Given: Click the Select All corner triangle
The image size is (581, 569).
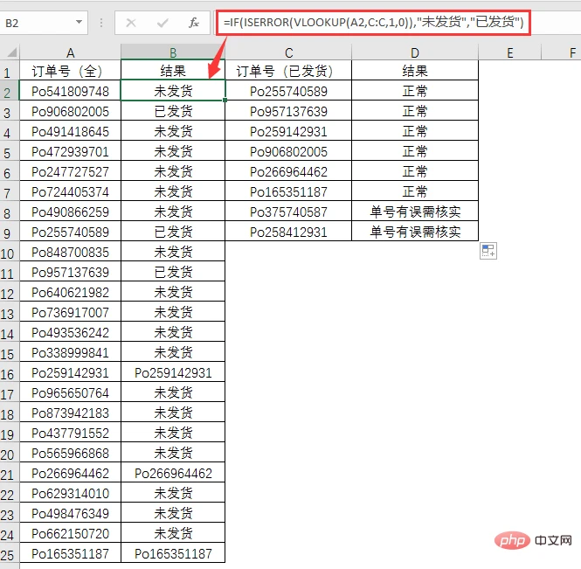Looking at the screenshot, I should (x=11, y=52).
